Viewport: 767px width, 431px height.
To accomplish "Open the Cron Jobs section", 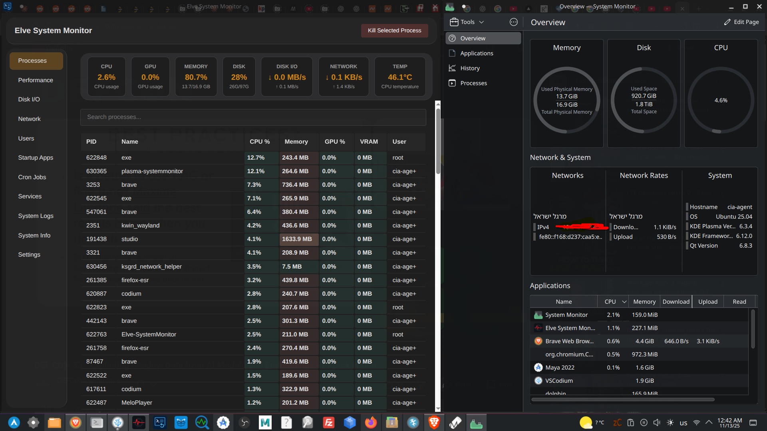I will click(x=32, y=177).
